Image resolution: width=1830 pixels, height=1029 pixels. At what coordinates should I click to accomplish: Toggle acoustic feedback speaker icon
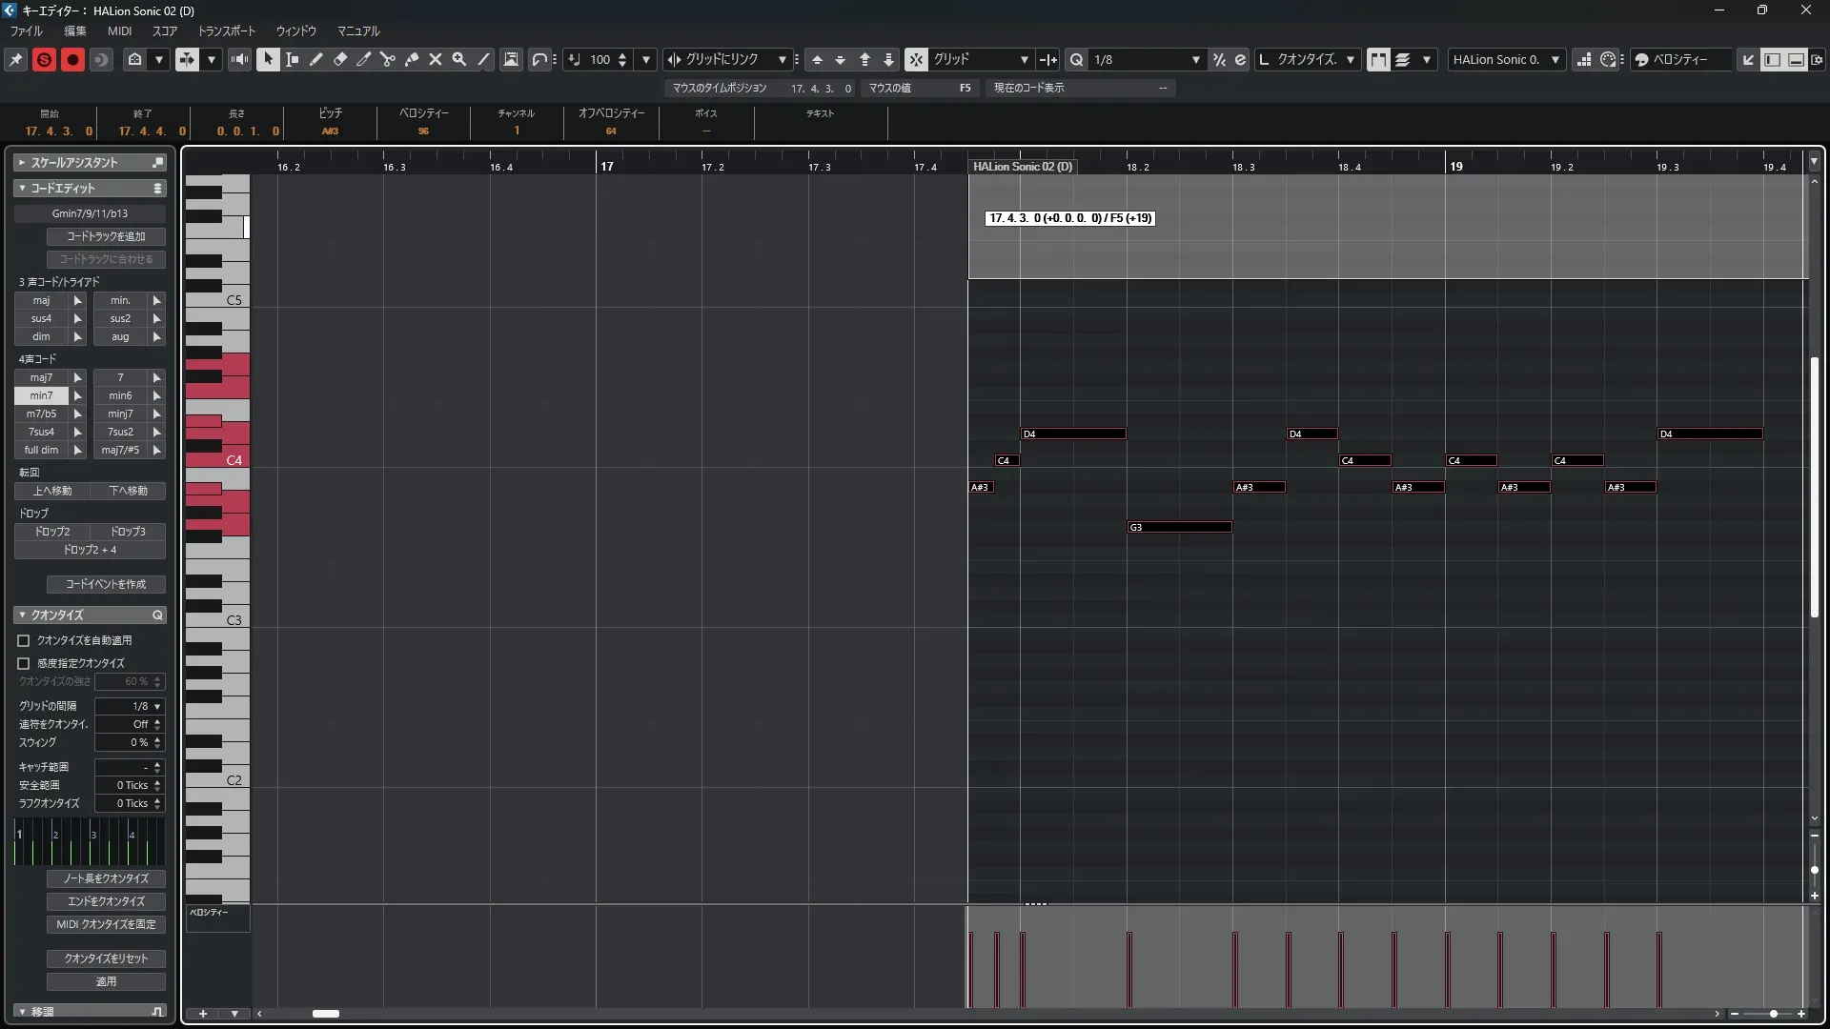click(x=239, y=59)
